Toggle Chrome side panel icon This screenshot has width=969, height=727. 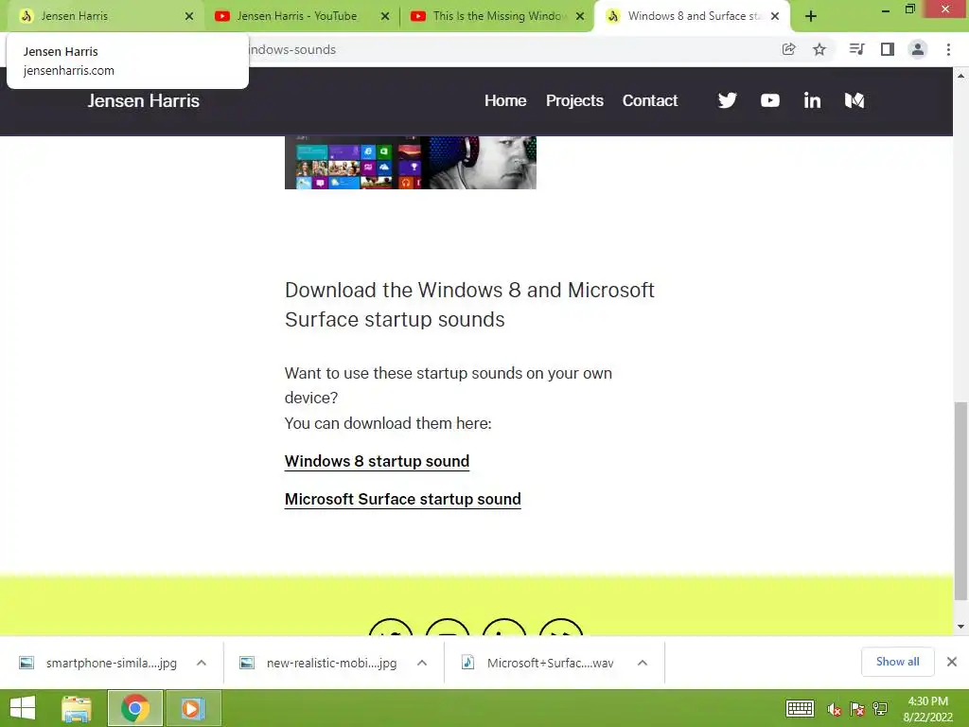coord(888,49)
